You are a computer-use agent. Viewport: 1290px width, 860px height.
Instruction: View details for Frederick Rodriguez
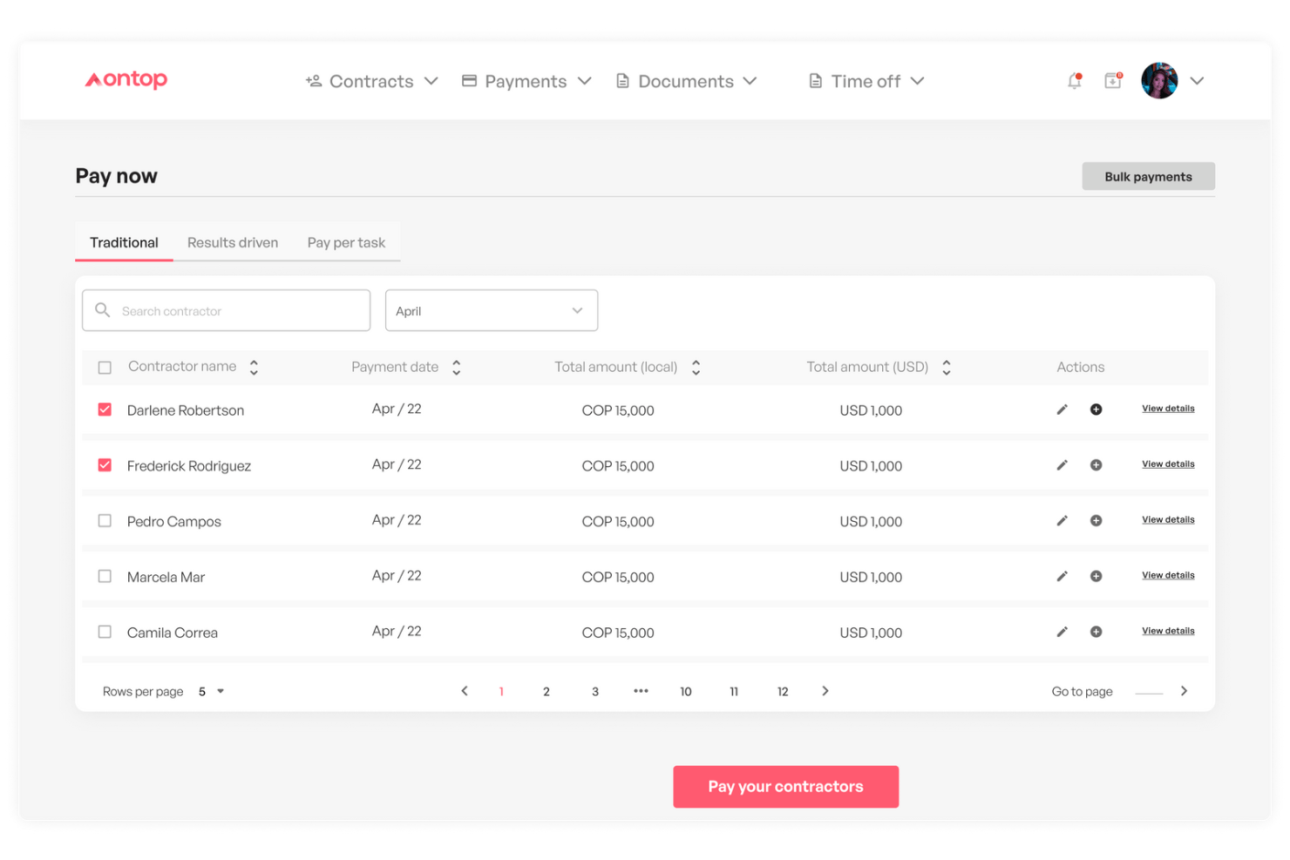pyautogui.click(x=1168, y=464)
